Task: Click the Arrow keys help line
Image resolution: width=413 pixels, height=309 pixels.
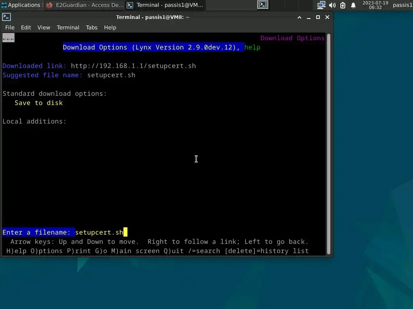Action: [159, 242]
